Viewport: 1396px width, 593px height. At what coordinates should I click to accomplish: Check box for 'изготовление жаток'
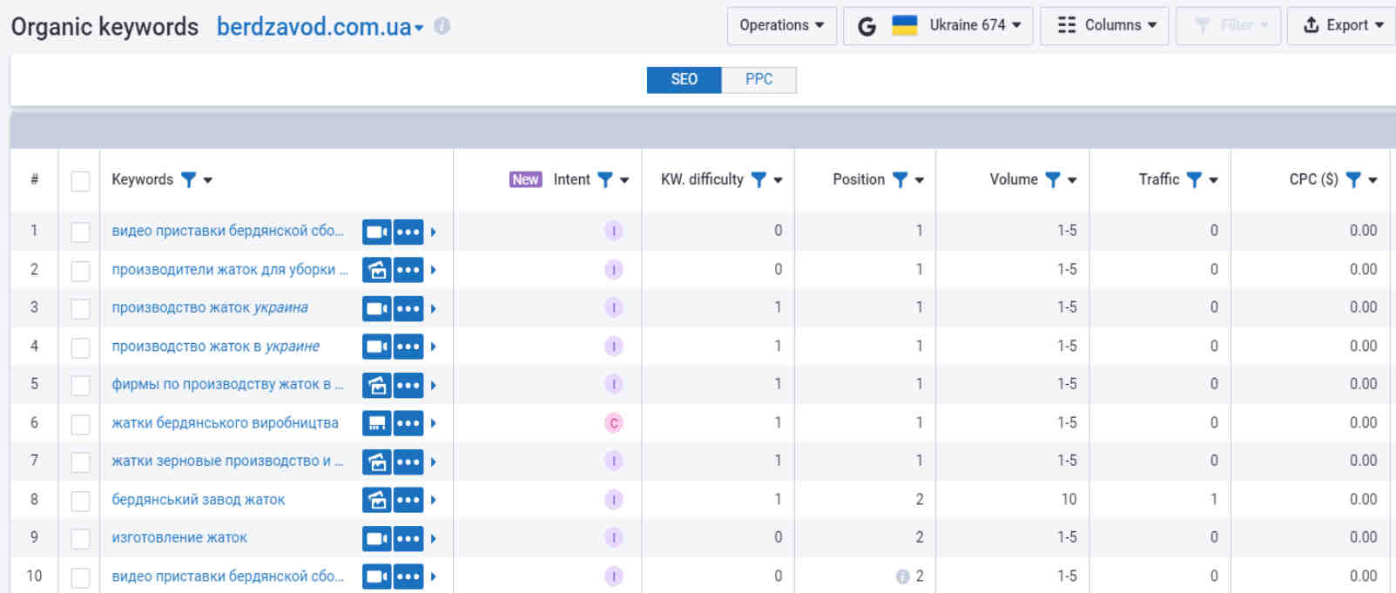coord(80,539)
